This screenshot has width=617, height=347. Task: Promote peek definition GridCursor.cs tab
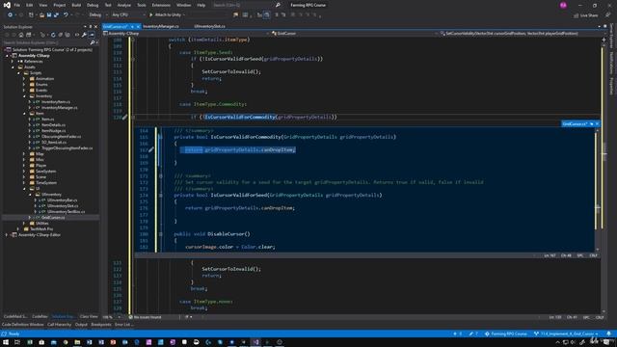[x=591, y=124]
